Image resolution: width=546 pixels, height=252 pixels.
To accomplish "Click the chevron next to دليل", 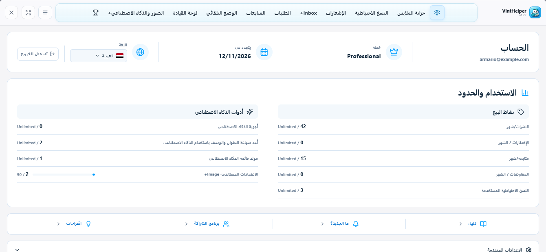I will [x=460, y=224].
